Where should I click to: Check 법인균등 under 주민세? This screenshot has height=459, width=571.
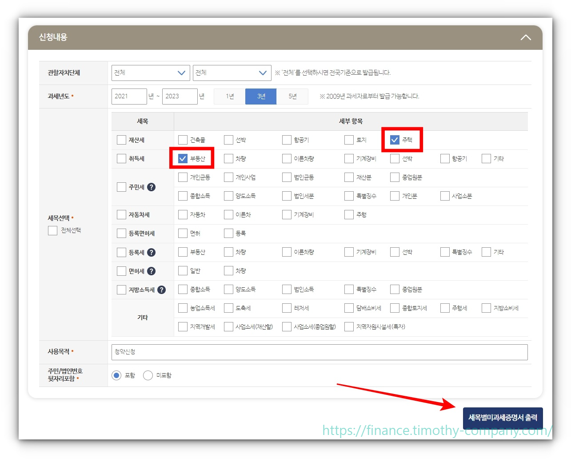coord(287,177)
